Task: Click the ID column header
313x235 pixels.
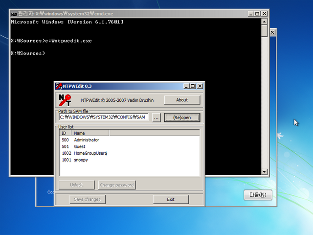Action: pos(66,133)
